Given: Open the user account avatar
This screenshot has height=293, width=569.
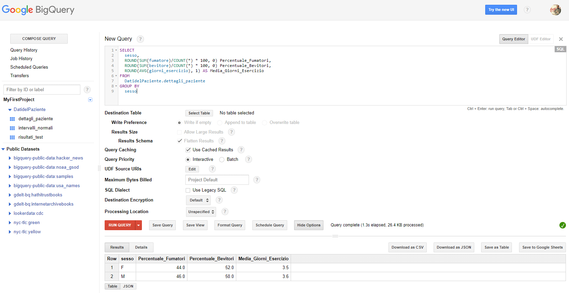Looking at the screenshot, I should (555, 10).
